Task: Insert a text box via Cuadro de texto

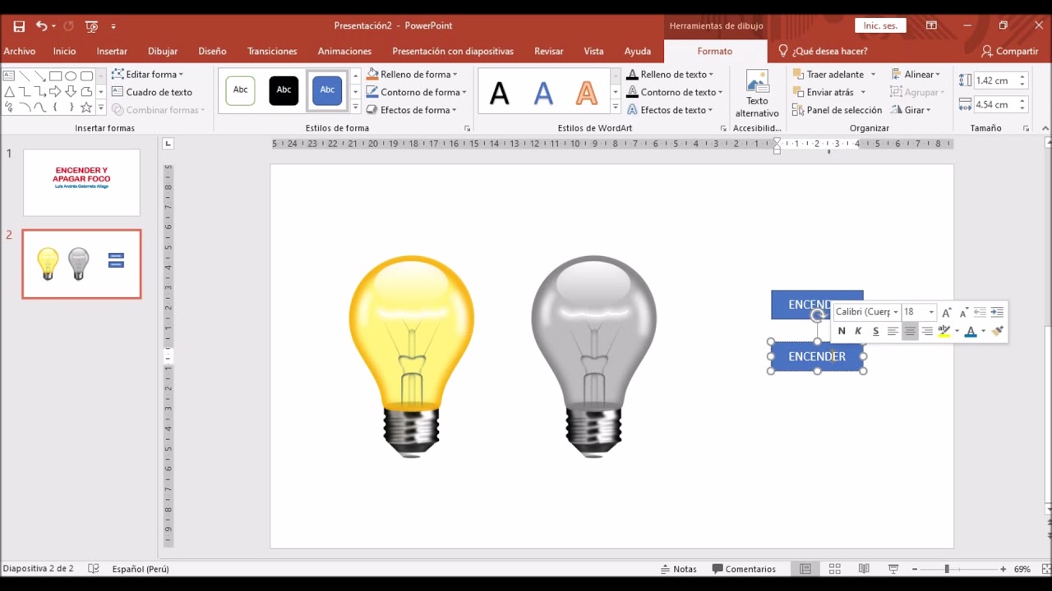Action: (152, 92)
